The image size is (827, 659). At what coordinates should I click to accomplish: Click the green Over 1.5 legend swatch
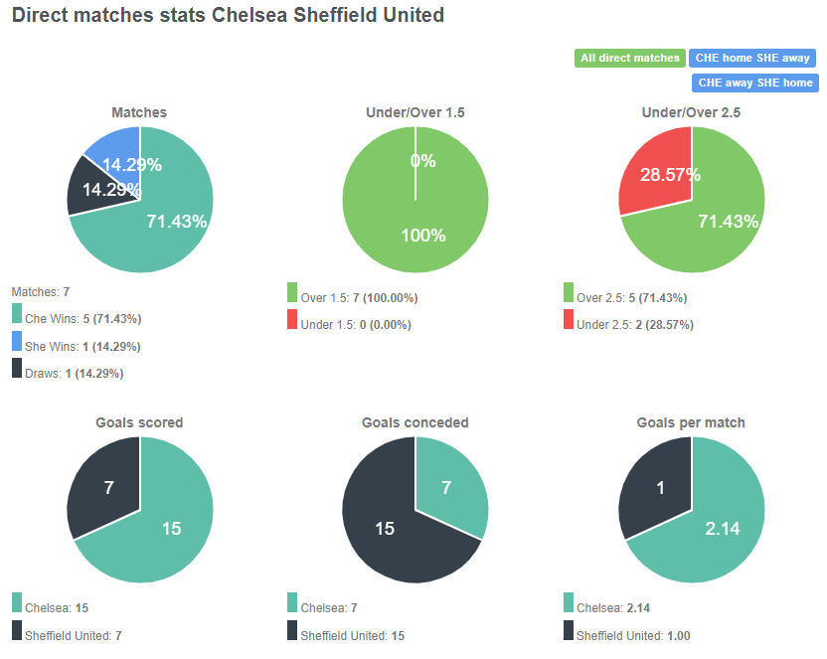291,296
